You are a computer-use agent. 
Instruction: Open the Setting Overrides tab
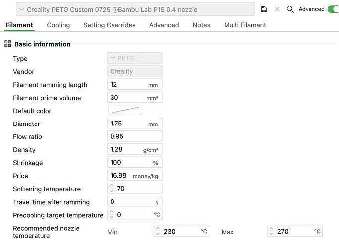[x=110, y=25]
